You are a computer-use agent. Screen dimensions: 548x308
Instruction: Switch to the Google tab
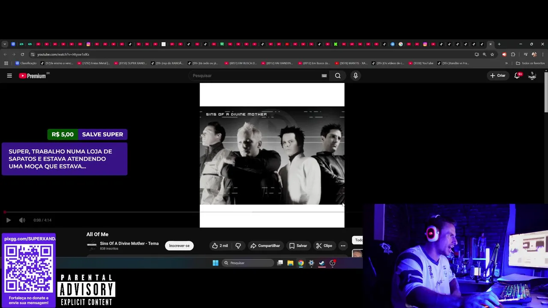click(401, 44)
